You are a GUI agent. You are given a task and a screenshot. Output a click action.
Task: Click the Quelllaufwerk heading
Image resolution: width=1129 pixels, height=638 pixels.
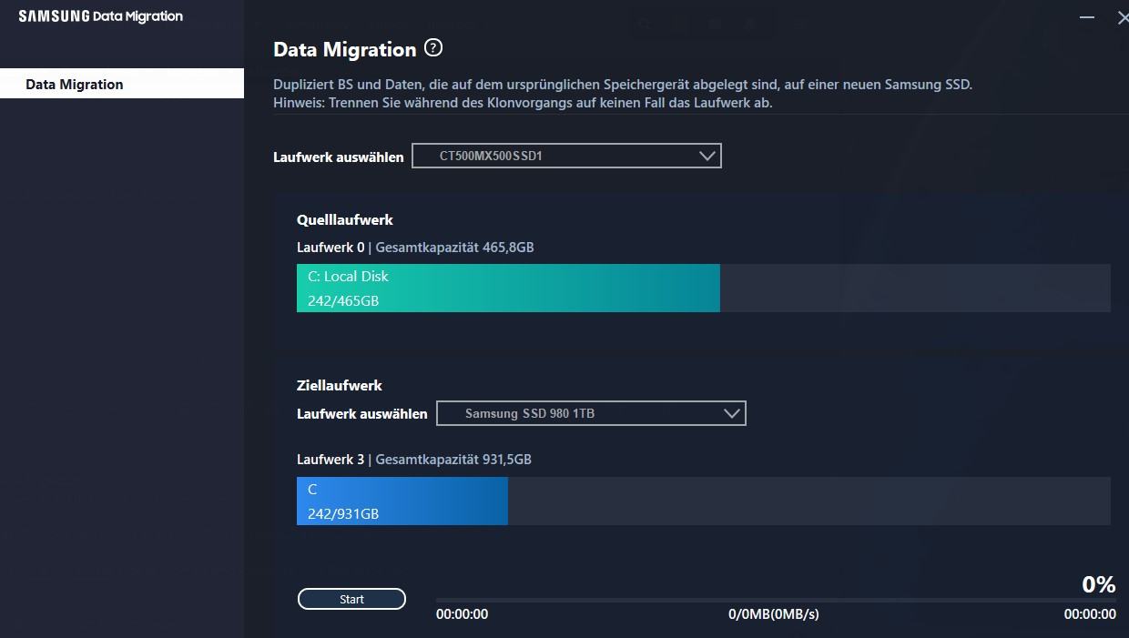point(345,220)
